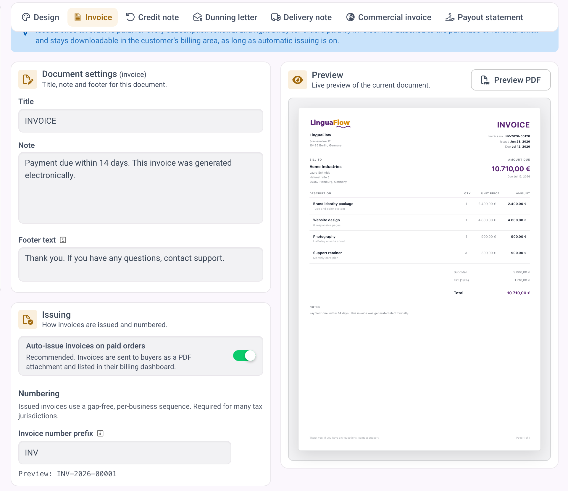
Task: Click the Footer text field
Action: [141, 264]
